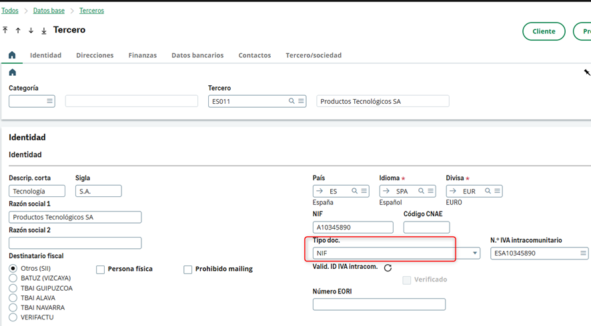Open N.º IVA intracomunitario actions icon

(583, 253)
